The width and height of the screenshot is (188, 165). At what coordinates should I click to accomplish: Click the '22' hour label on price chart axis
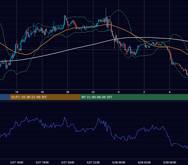point(93,92)
